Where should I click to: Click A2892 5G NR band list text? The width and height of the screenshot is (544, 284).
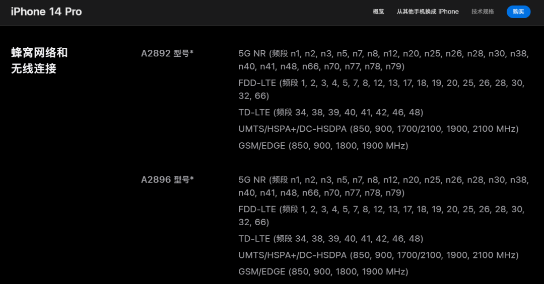[x=383, y=60]
